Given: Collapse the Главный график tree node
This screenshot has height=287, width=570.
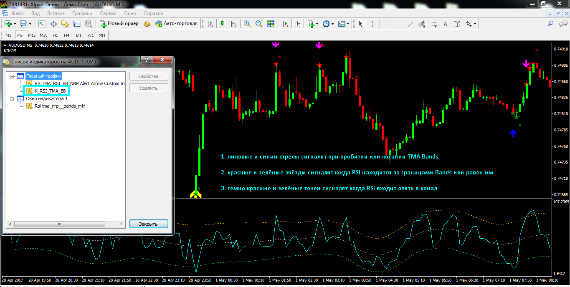Looking at the screenshot, I should 12,76.
